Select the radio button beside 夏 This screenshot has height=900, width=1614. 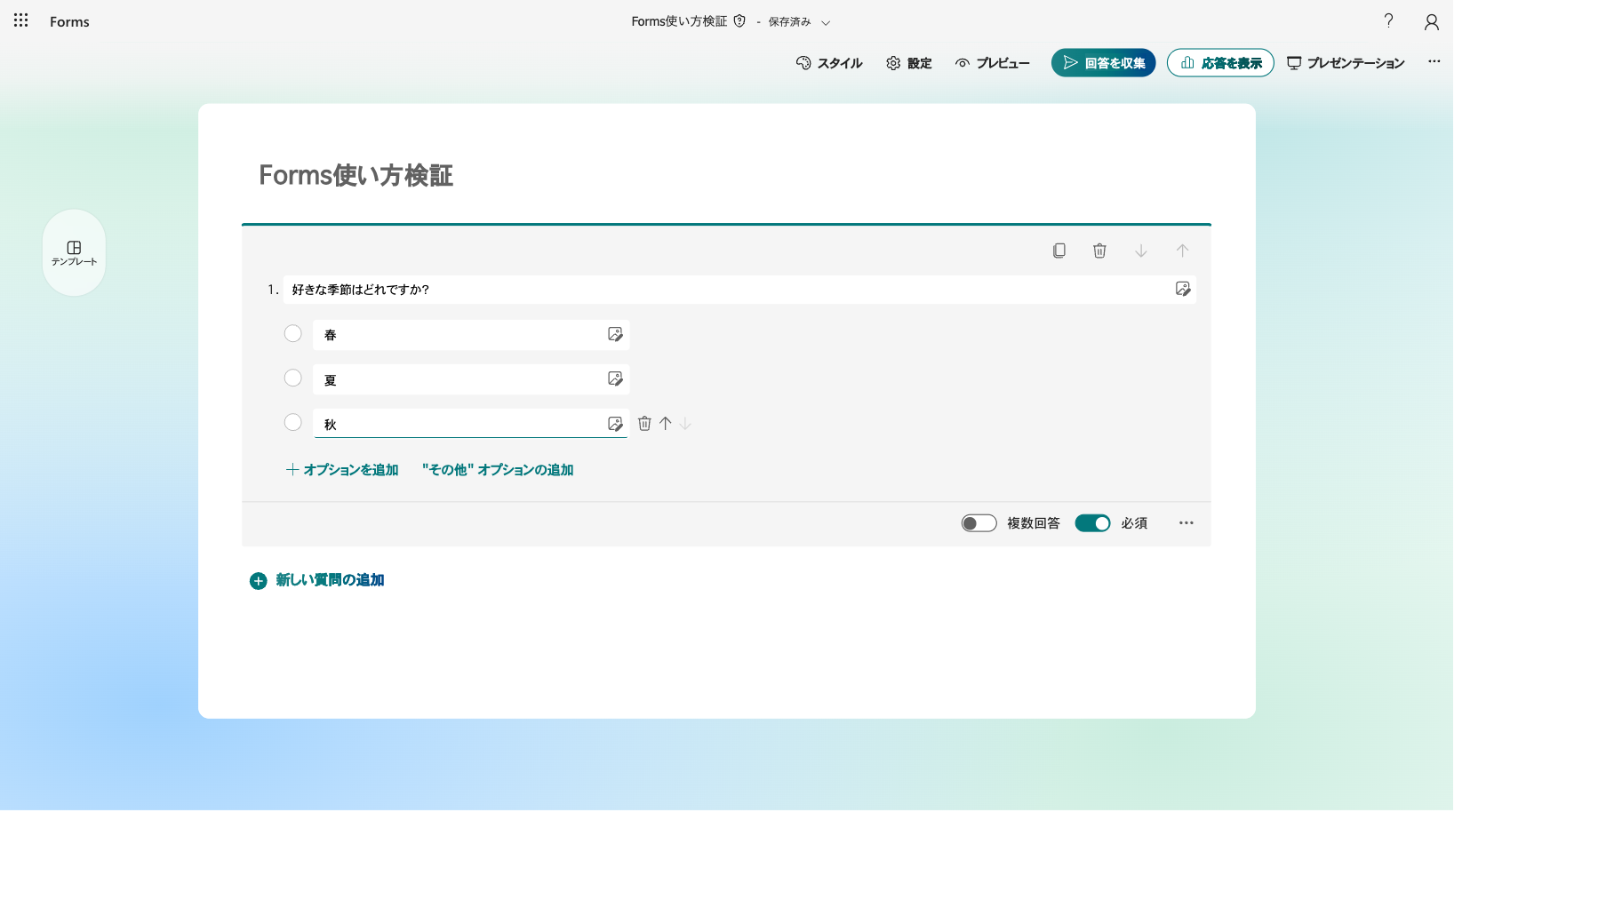point(292,378)
